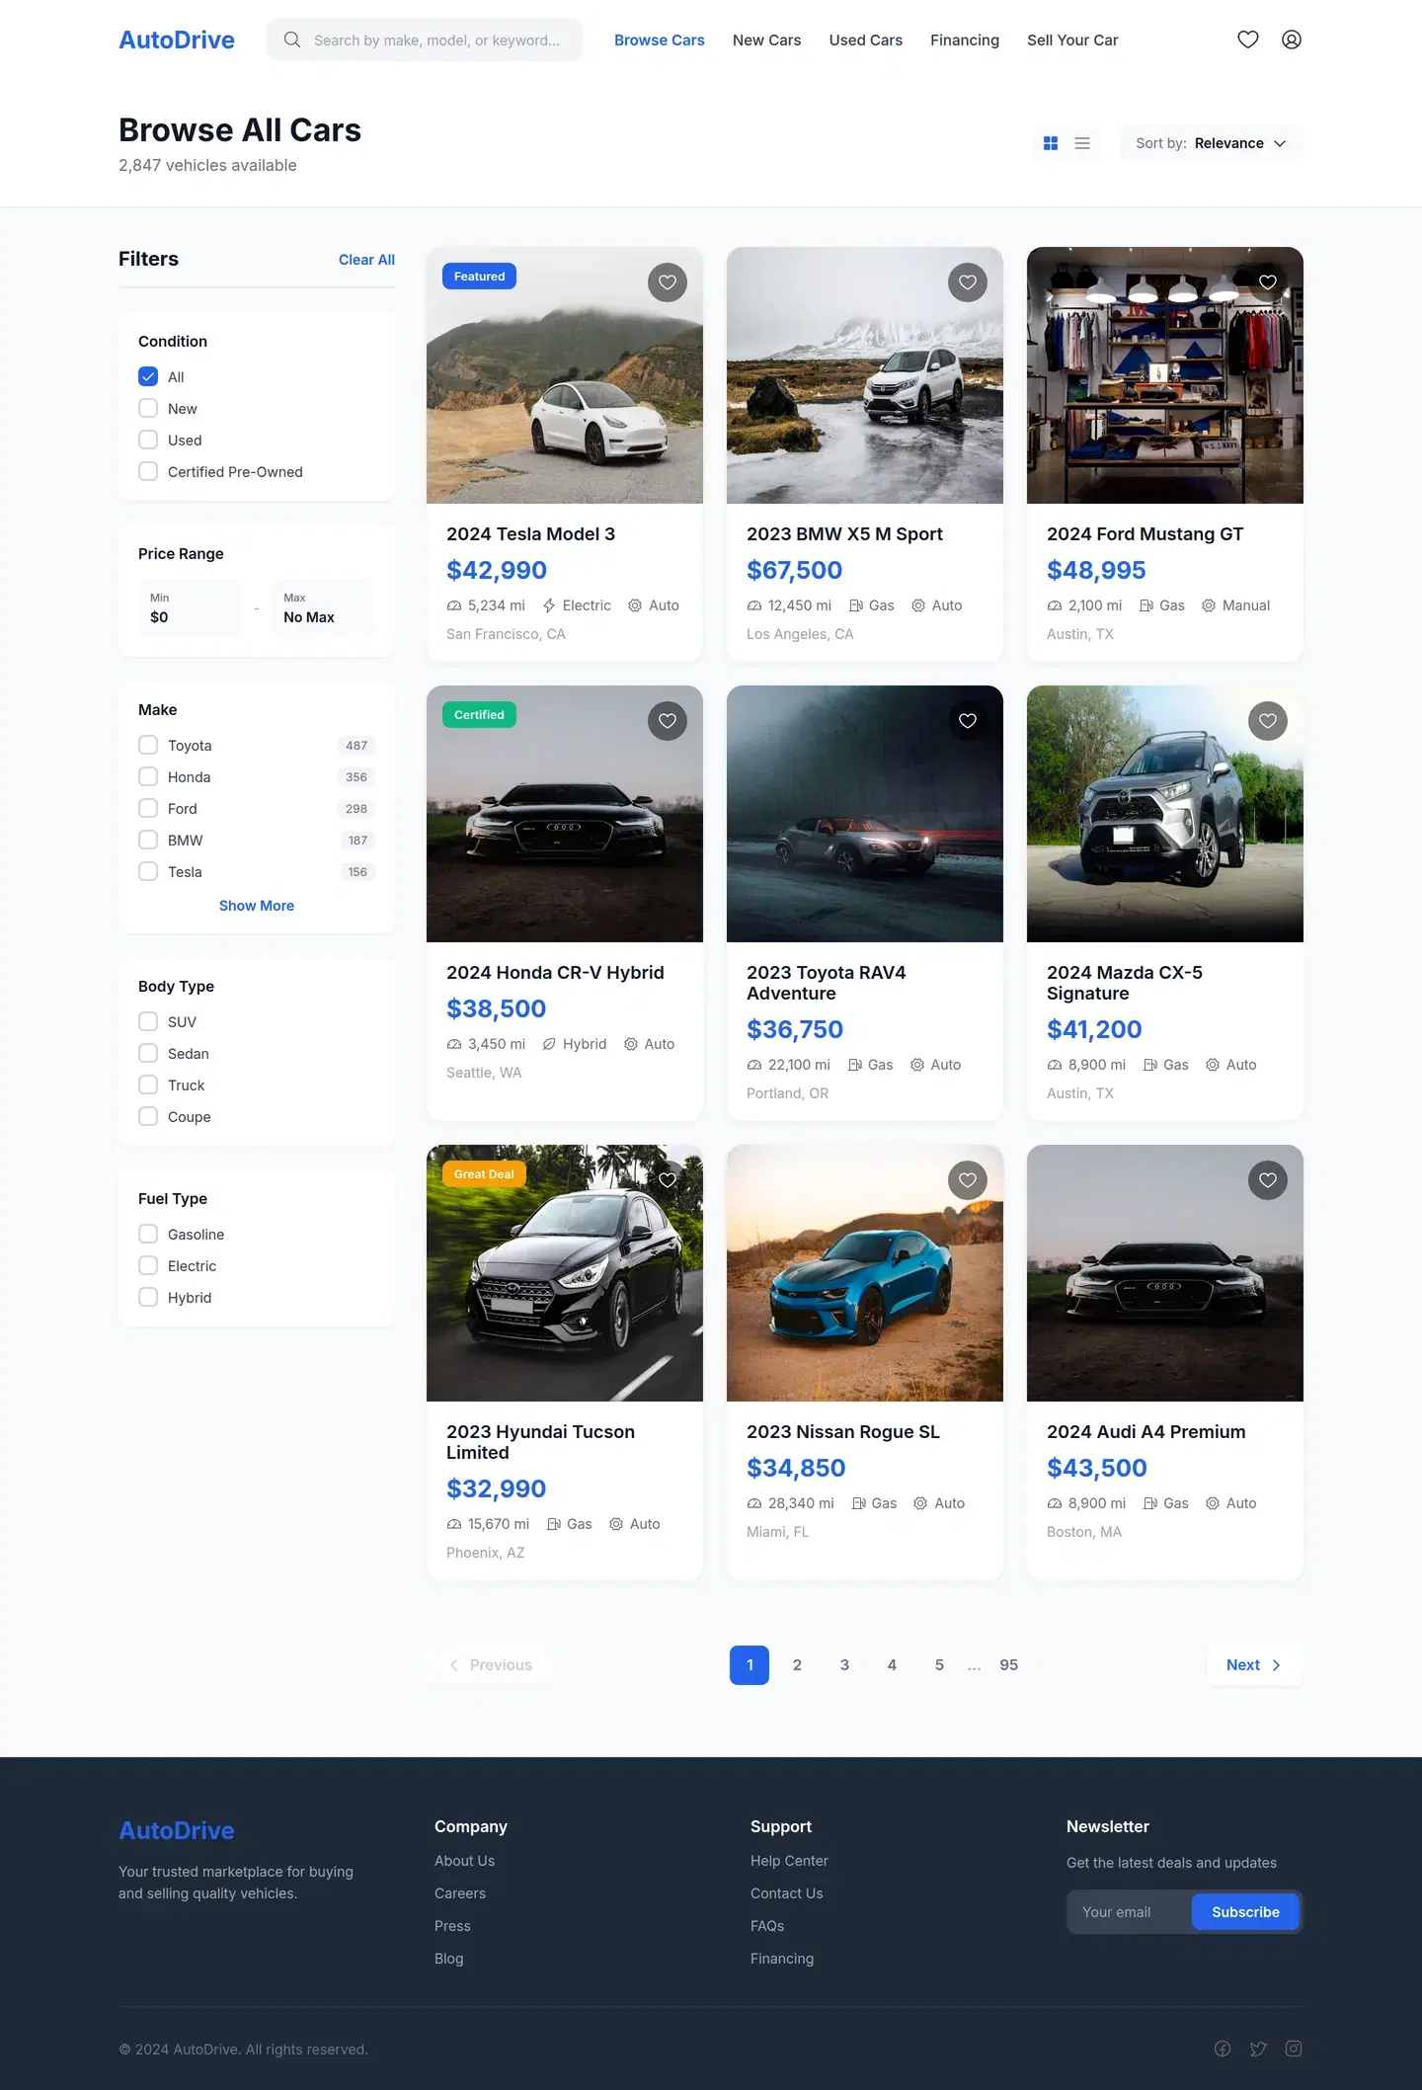Switch to list view layout
This screenshot has height=2090, width=1422.
[x=1082, y=143]
